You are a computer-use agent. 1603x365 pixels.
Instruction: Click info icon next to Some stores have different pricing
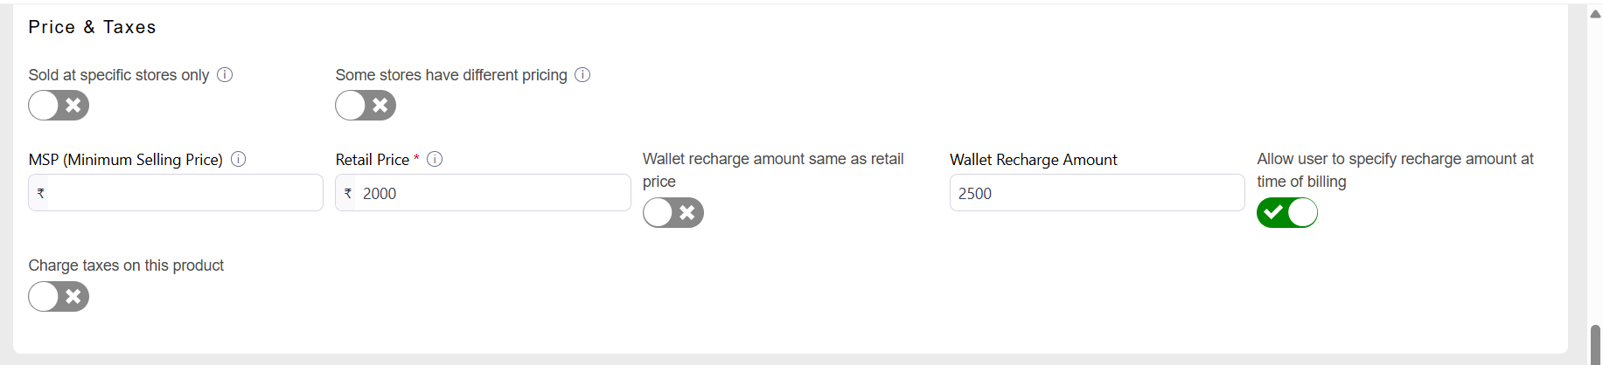pyautogui.click(x=582, y=75)
